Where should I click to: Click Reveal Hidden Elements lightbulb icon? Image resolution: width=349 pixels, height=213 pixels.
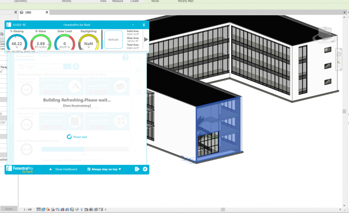coord(82,209)
